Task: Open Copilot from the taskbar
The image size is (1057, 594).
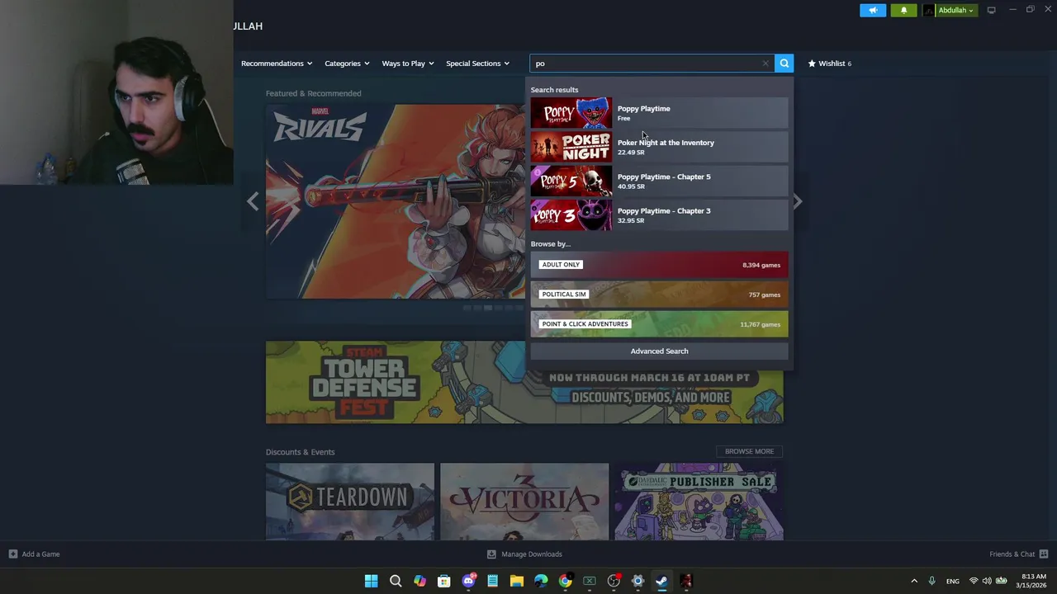Action: tap(419, 581)
